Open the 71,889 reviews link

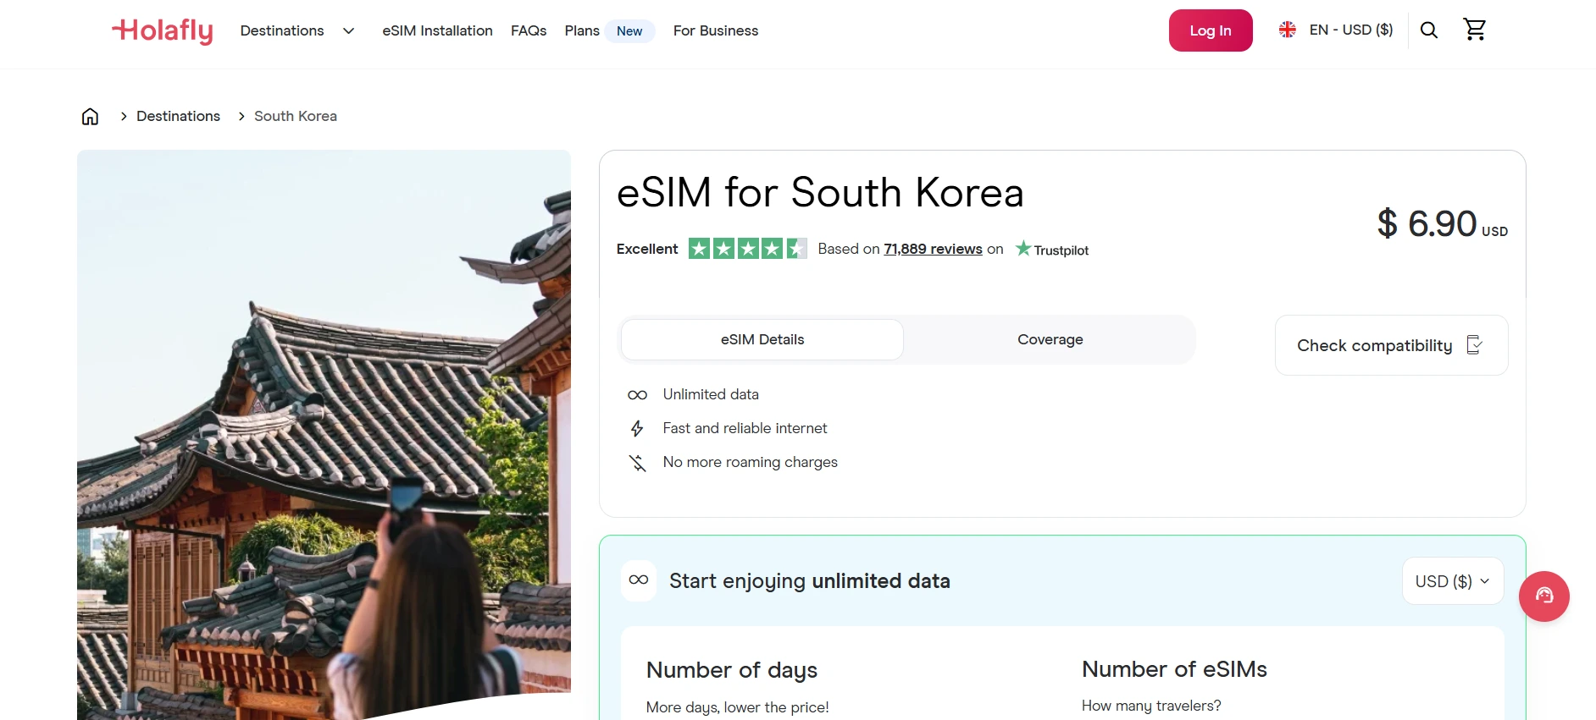[x=932, y=249]
